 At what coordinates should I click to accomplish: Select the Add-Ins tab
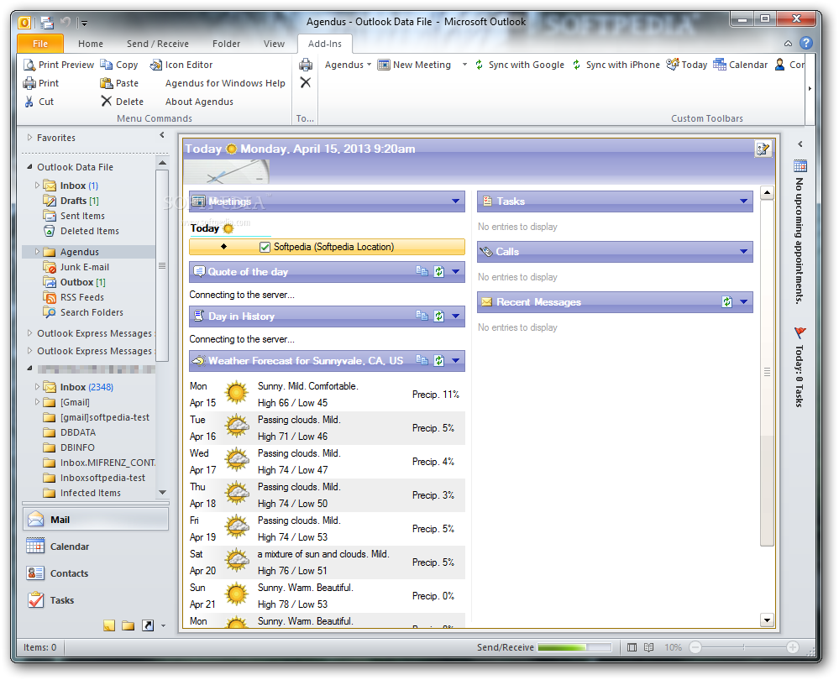[325, 44]
